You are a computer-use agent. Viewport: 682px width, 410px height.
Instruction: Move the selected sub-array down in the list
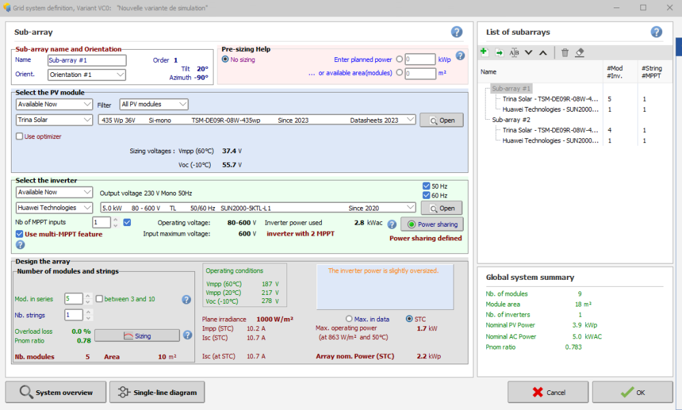[529, 52]
